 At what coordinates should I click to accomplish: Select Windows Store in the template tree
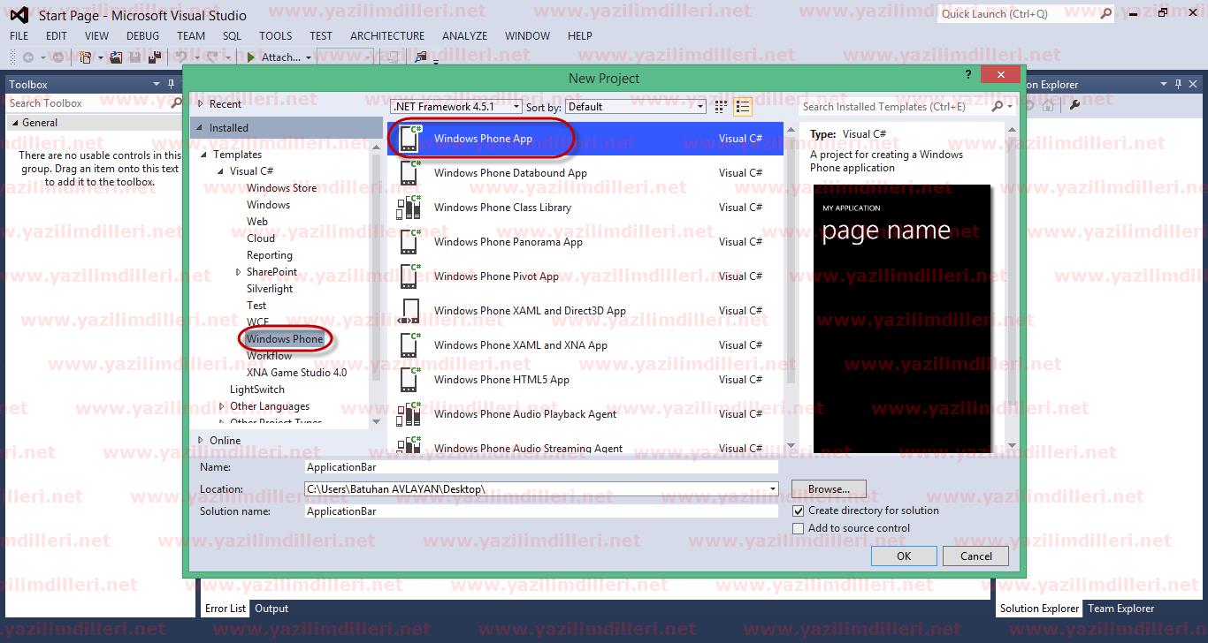tap(281, 188)
